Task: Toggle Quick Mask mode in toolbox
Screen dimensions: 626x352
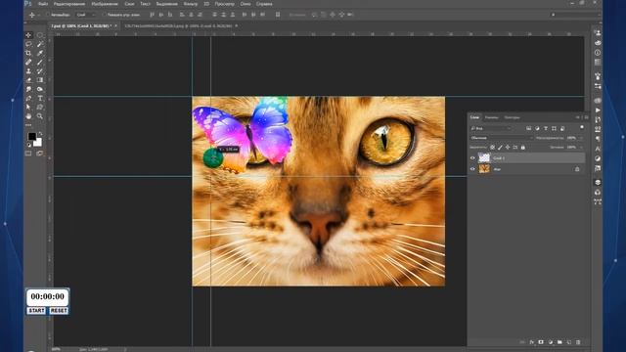Action: click(x=28, y=154)
